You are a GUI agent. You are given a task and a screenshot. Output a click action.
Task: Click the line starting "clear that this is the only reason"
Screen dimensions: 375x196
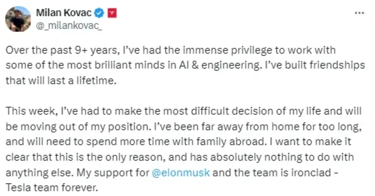180,157
